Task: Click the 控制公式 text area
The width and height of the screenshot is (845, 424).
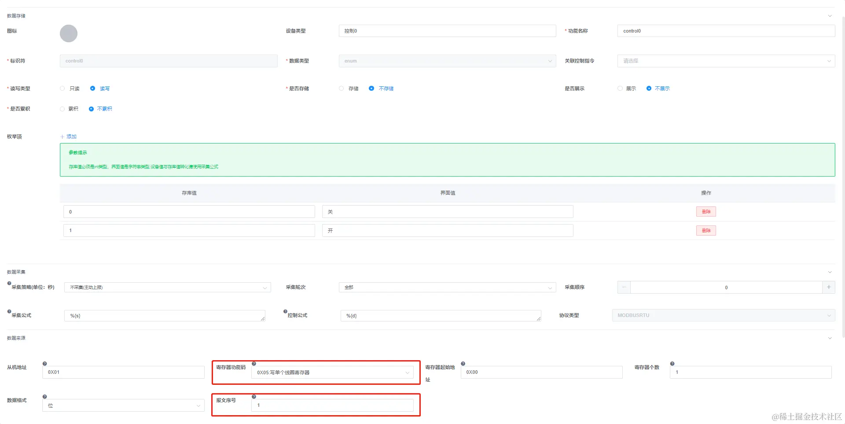Action: (441, 315)
